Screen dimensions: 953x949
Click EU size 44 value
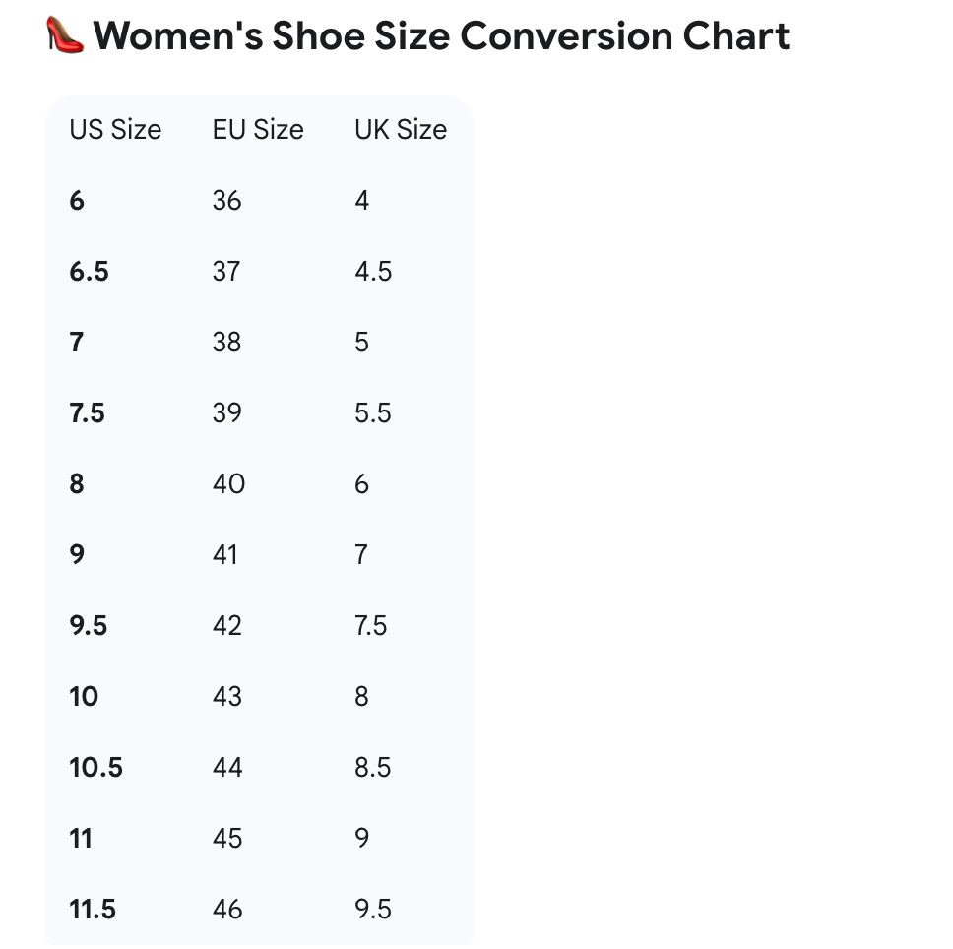click(x=227, y=768)
